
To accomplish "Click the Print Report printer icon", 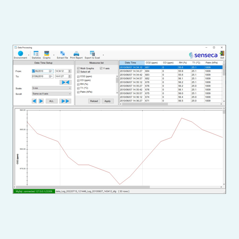I will tap(76, 54).
